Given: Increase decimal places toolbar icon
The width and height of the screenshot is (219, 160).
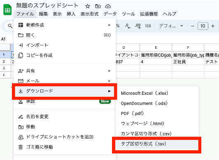Looking at the screenshot, I should click(x=138, y=26).
